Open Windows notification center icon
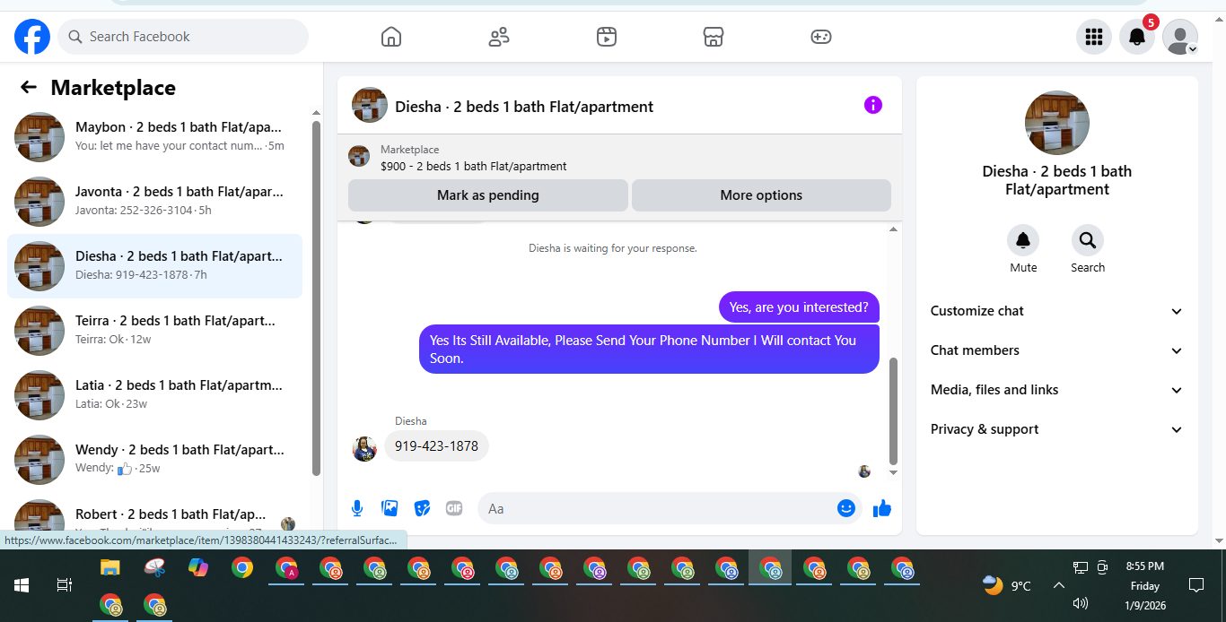The width and height of the screenshot is (1226, 622). click(1195, 585)
